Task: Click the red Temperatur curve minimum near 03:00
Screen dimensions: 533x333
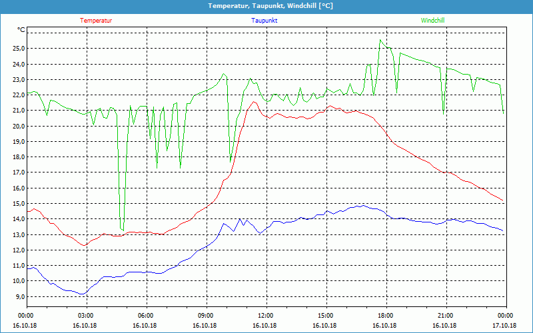Action: (x=84, y=246)
